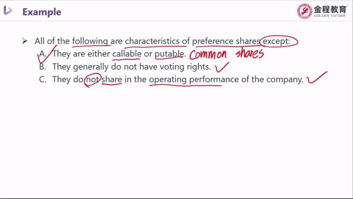353x199 pixels.
Task: Click the underlined word "callable"
Action: pyautogui.click(x=127, y=54)
